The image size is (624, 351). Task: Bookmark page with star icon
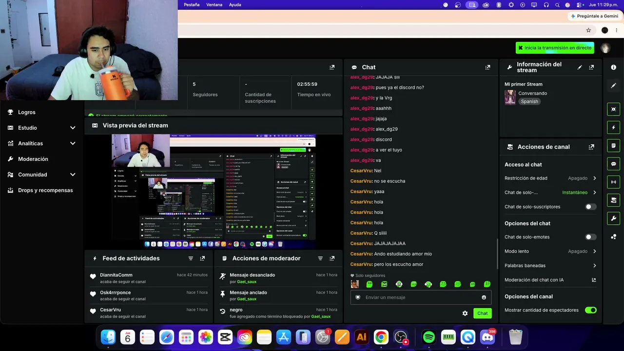(x=588, y=30)
